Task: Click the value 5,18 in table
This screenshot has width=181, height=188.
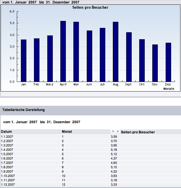Action: point(114,150)
